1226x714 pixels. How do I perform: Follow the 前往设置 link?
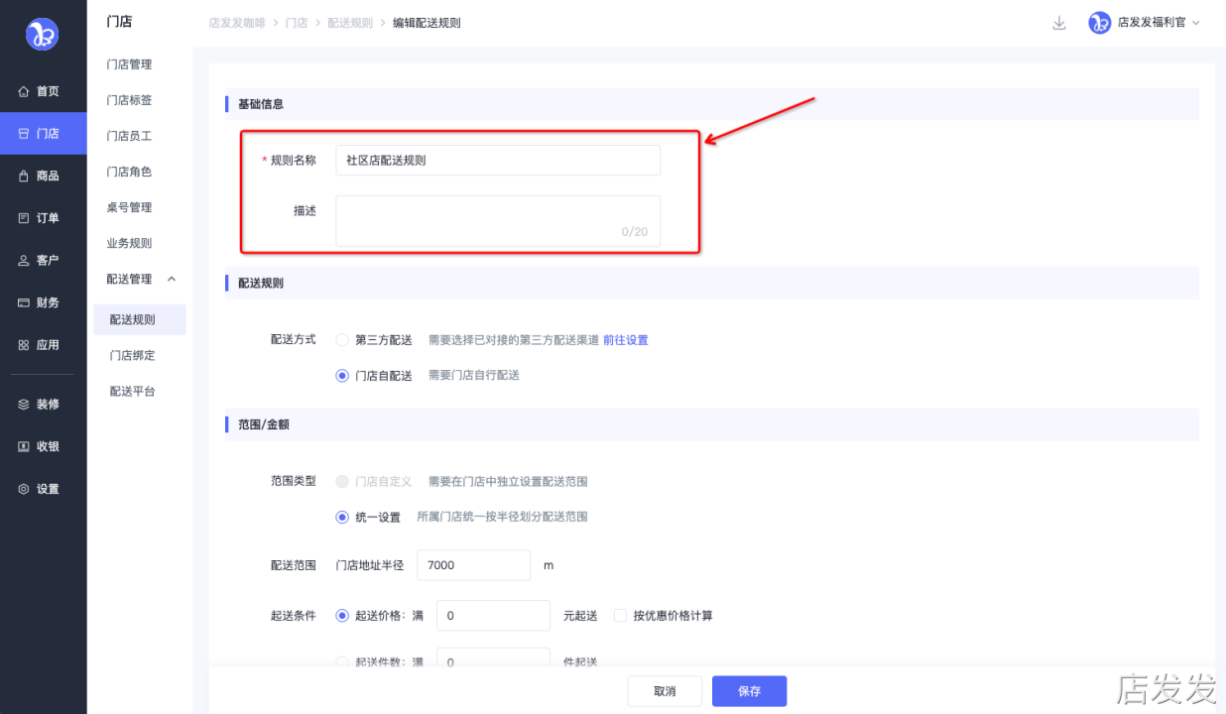pos(626,340)
